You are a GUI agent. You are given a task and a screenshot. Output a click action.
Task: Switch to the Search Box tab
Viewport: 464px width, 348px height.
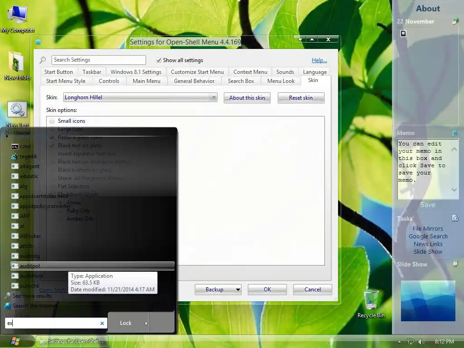tap(241, 81)
